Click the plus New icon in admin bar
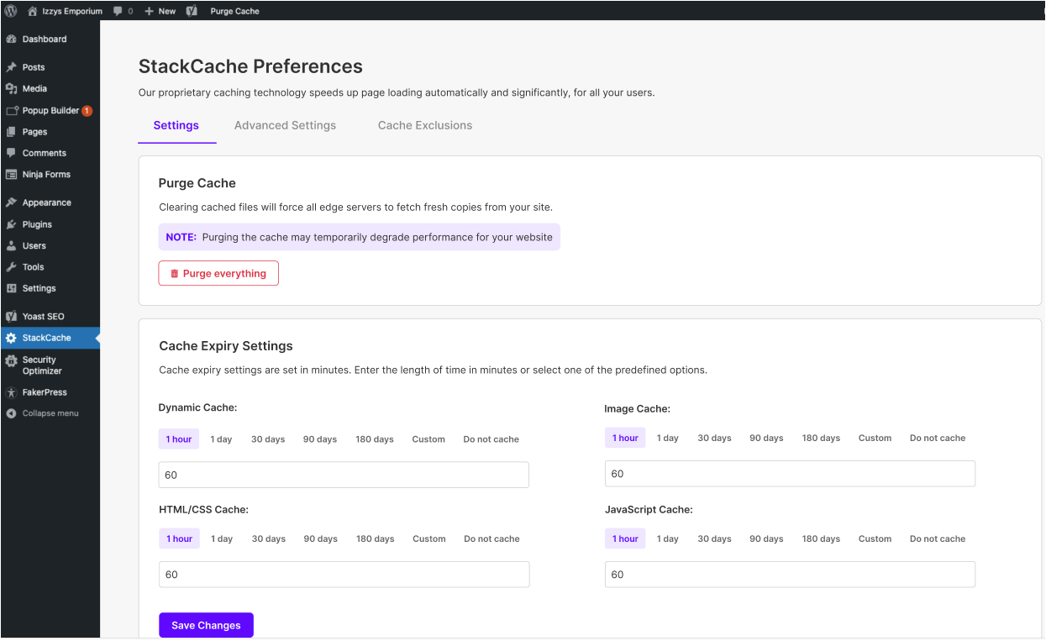Screen dimensions: 1046x641 tap(149, 11)
